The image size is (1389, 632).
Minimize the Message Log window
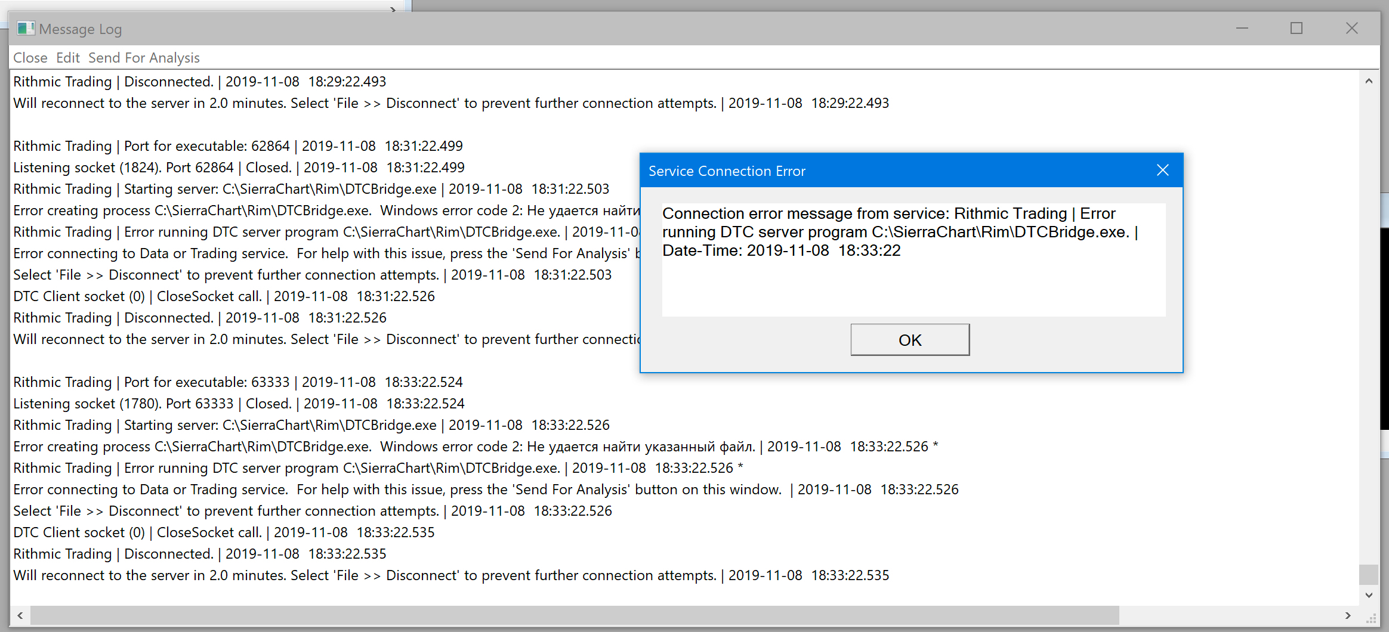pyautogui.click(x=1242, y=29)
